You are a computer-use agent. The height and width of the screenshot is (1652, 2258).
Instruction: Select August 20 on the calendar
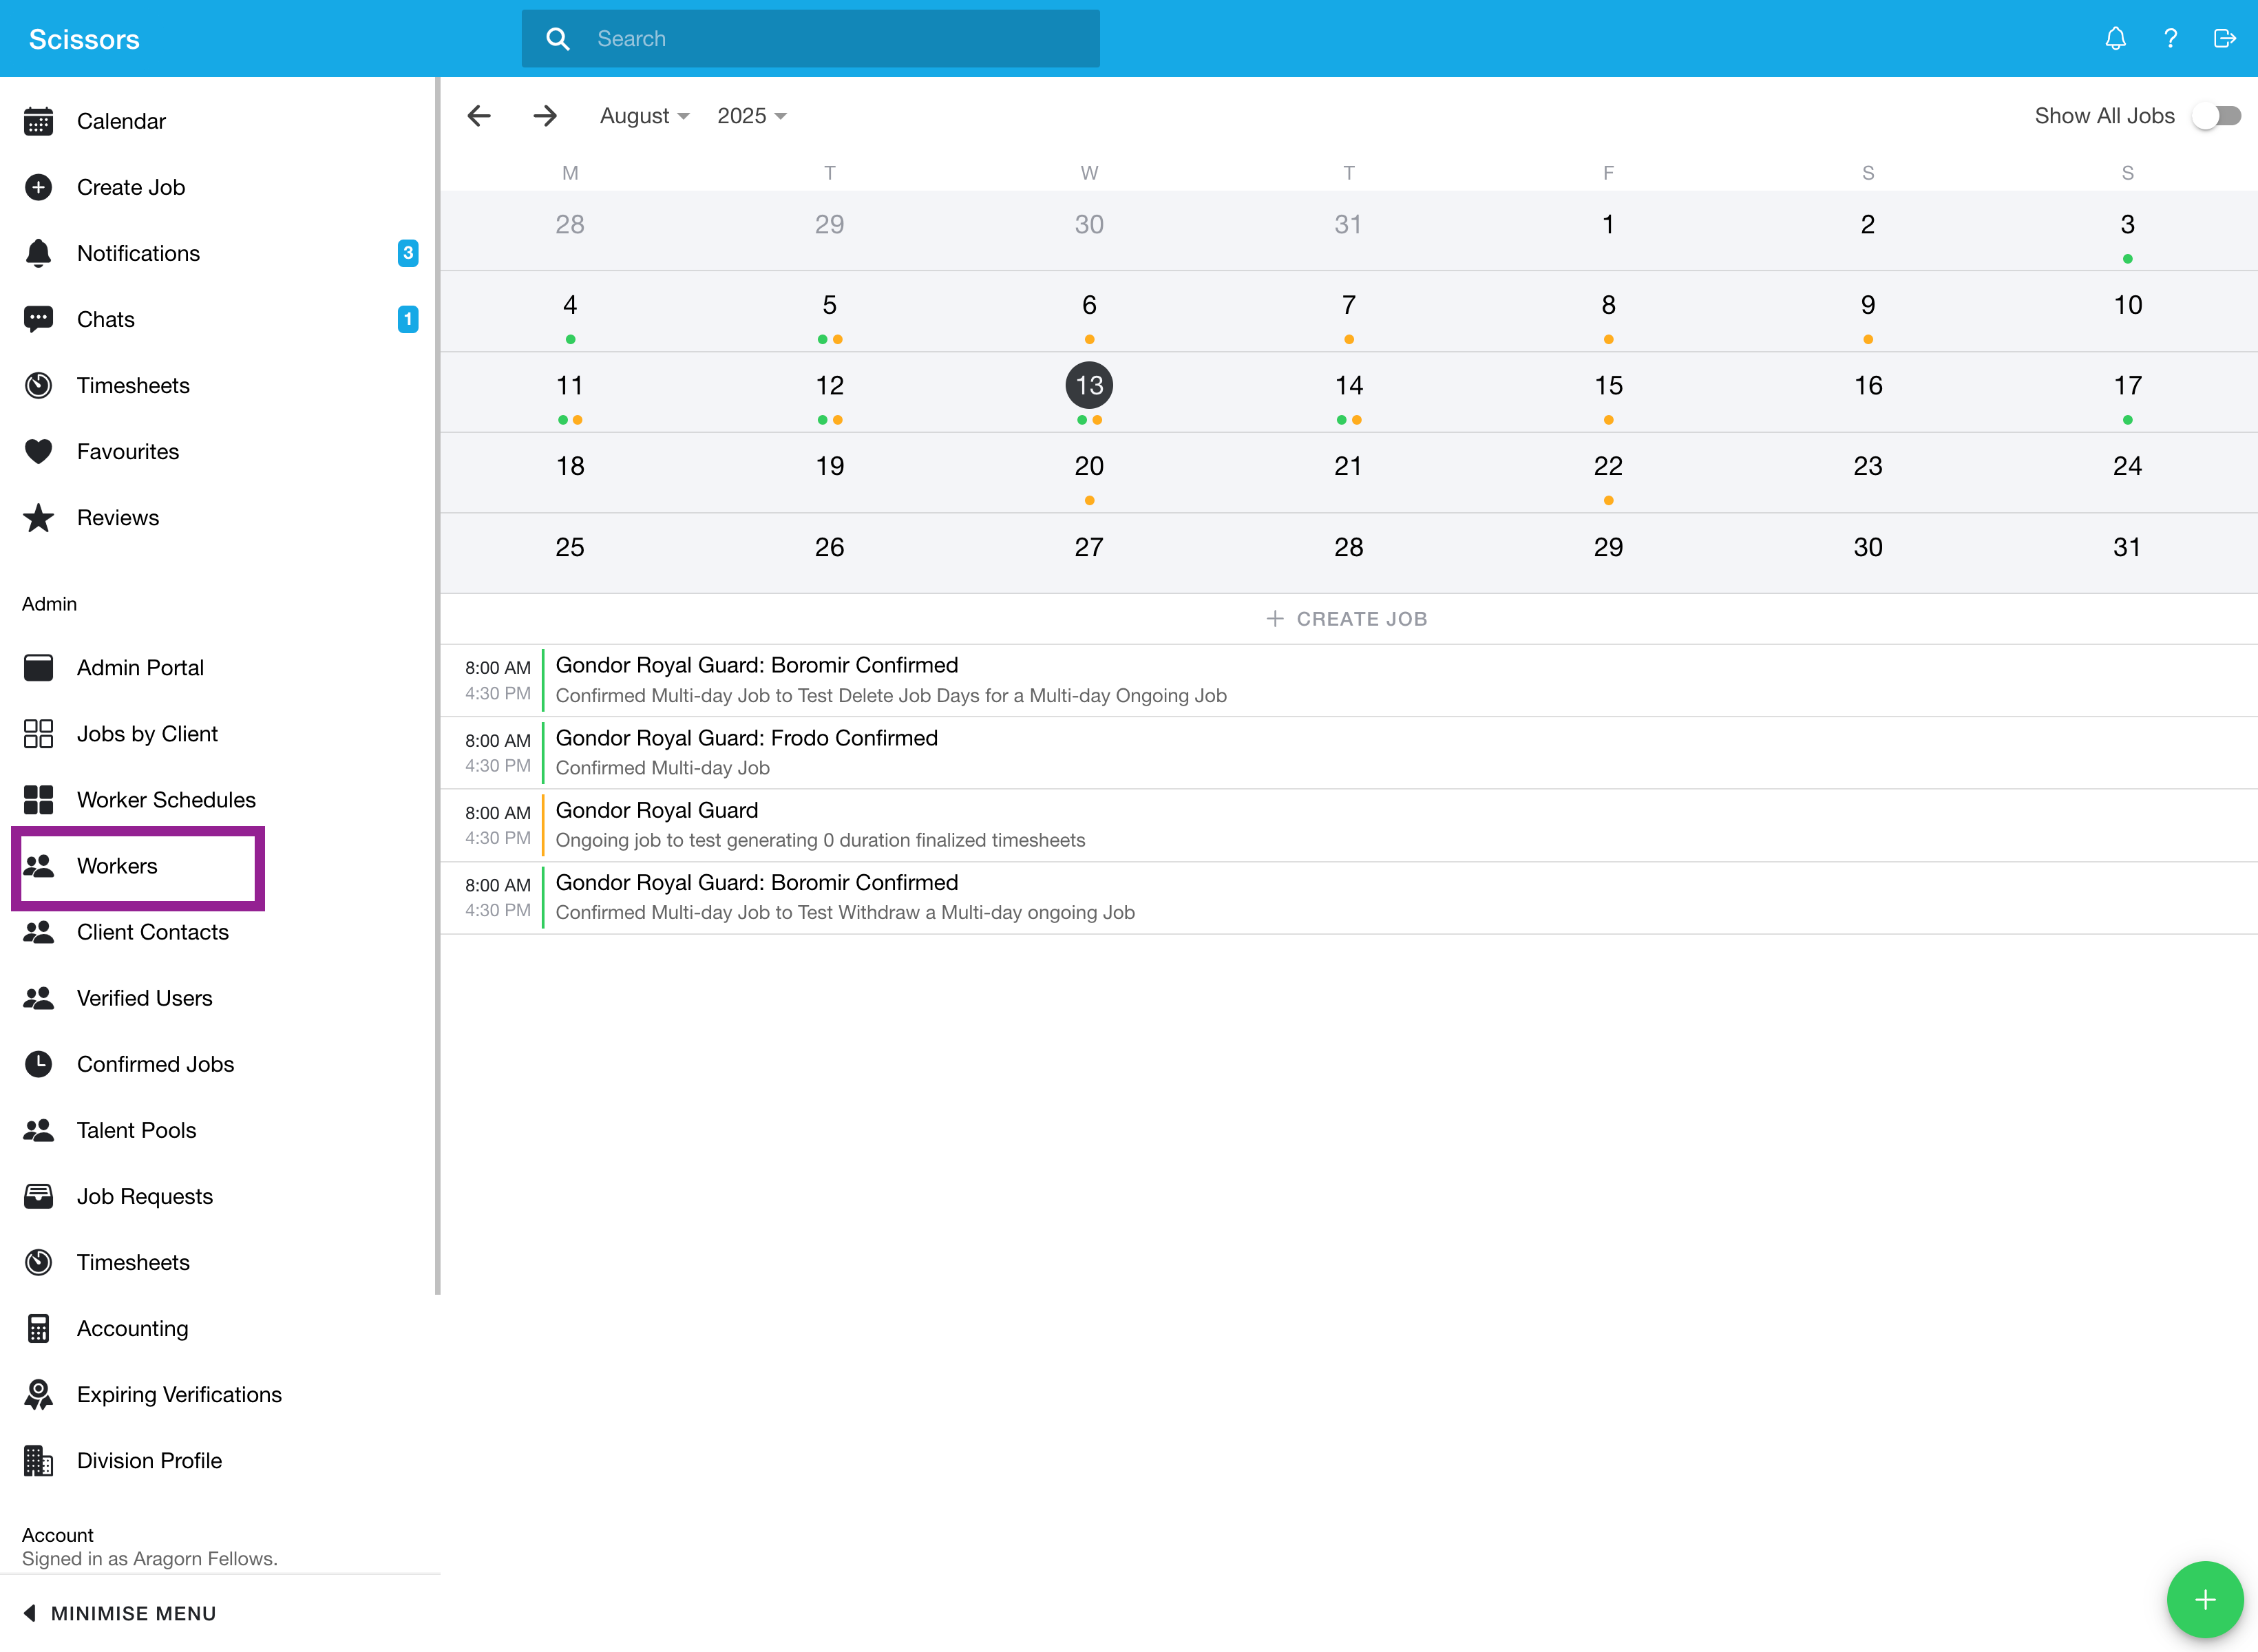click(x=1089, y=467)
